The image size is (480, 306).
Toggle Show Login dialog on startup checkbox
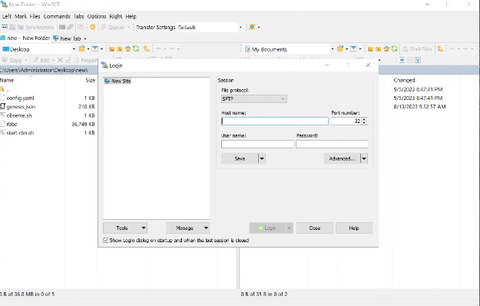[x=106, y=241]
